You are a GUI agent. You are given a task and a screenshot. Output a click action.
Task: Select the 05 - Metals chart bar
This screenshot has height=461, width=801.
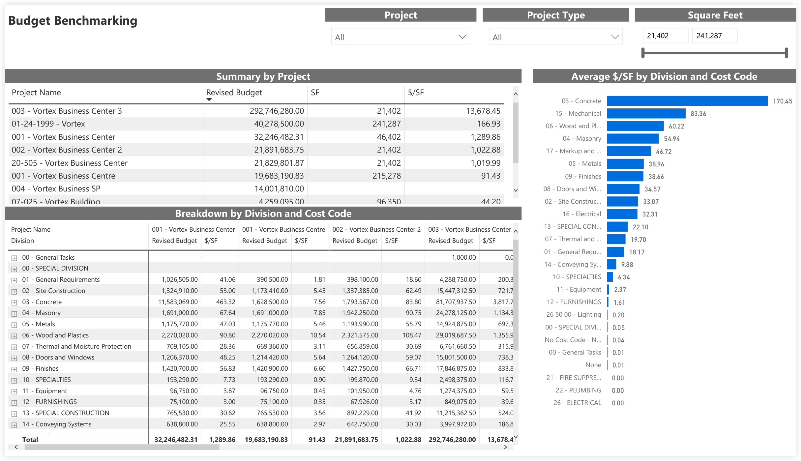625,164
